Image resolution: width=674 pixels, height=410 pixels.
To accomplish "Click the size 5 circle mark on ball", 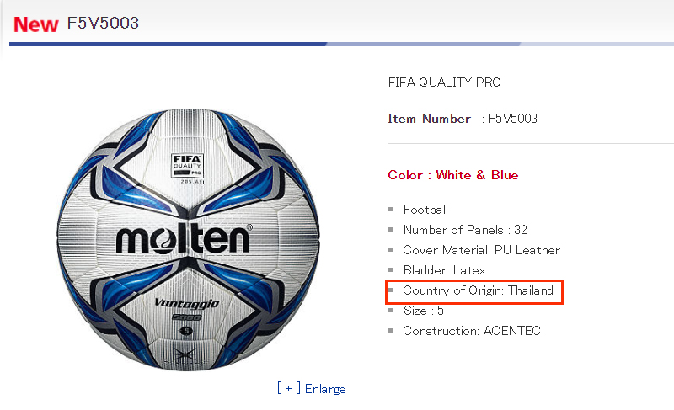I will coord(186,331).
